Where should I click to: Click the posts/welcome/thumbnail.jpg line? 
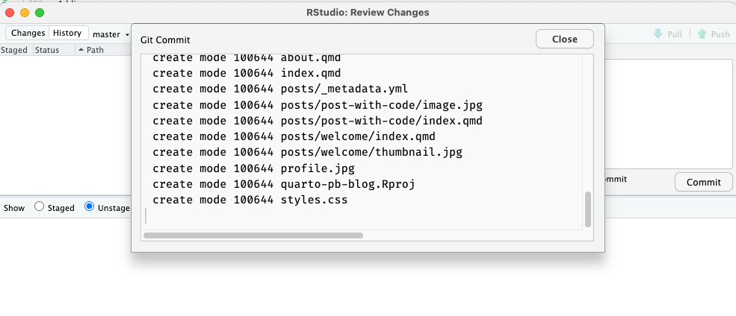307,152
